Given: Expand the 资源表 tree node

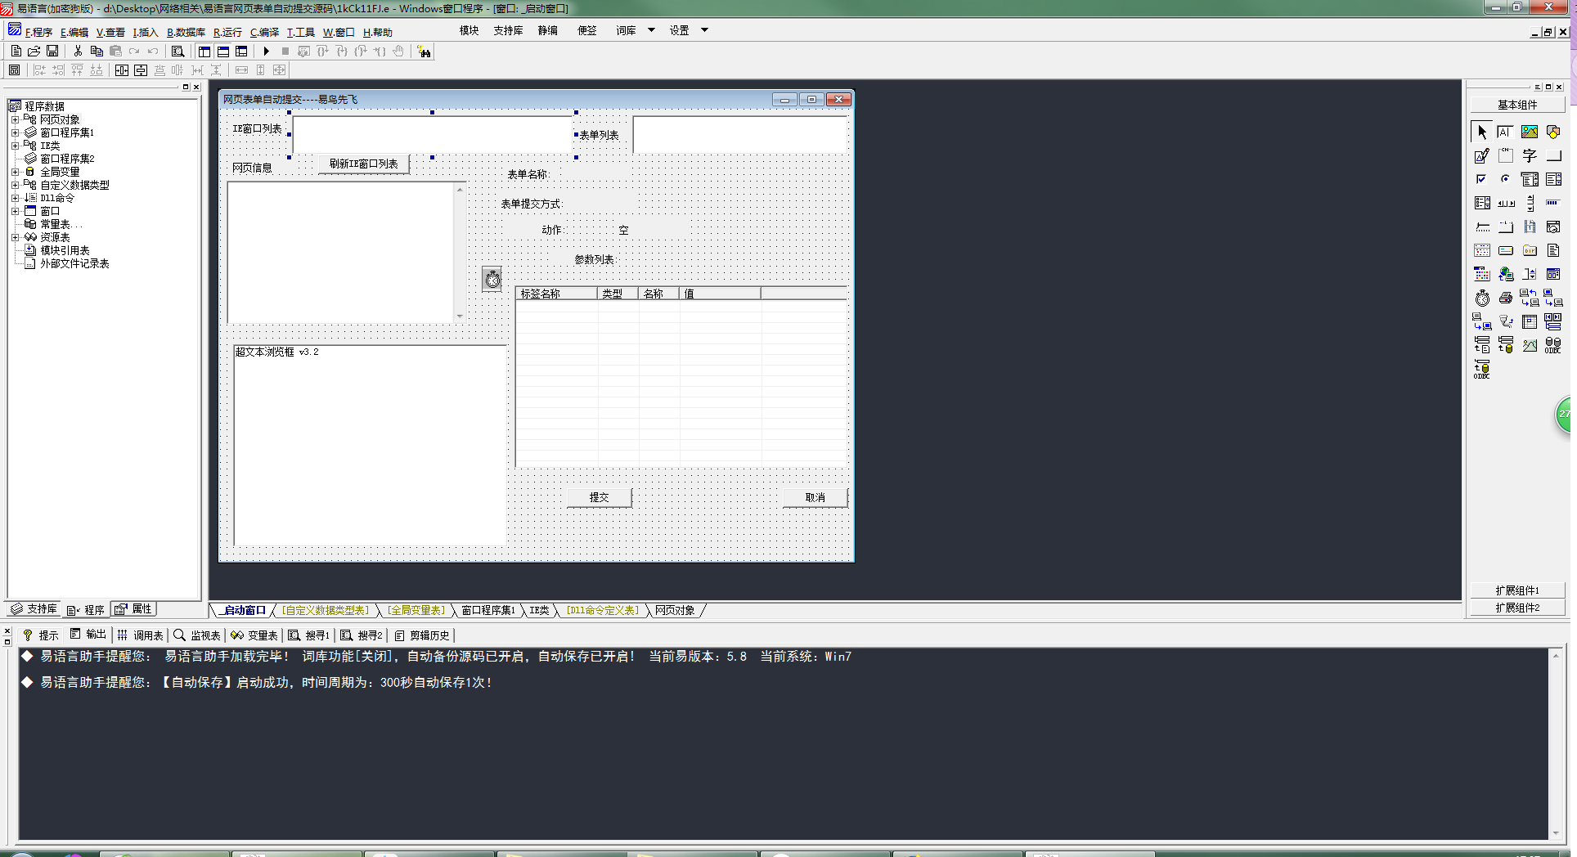Looking at the screenshot, I should [15, 237].
